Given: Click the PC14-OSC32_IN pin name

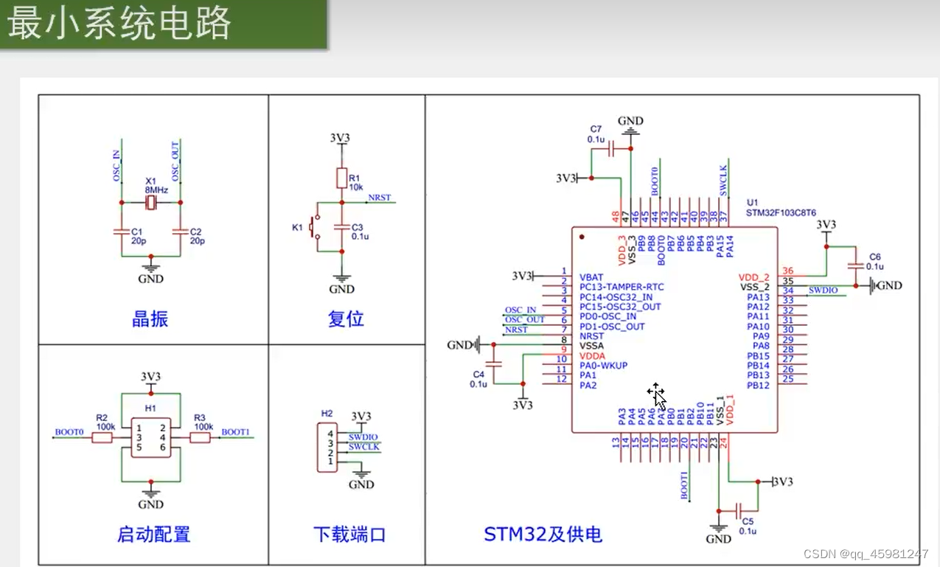Looking at the screenshot, I should pyautogui.click(x=615, y=297).
